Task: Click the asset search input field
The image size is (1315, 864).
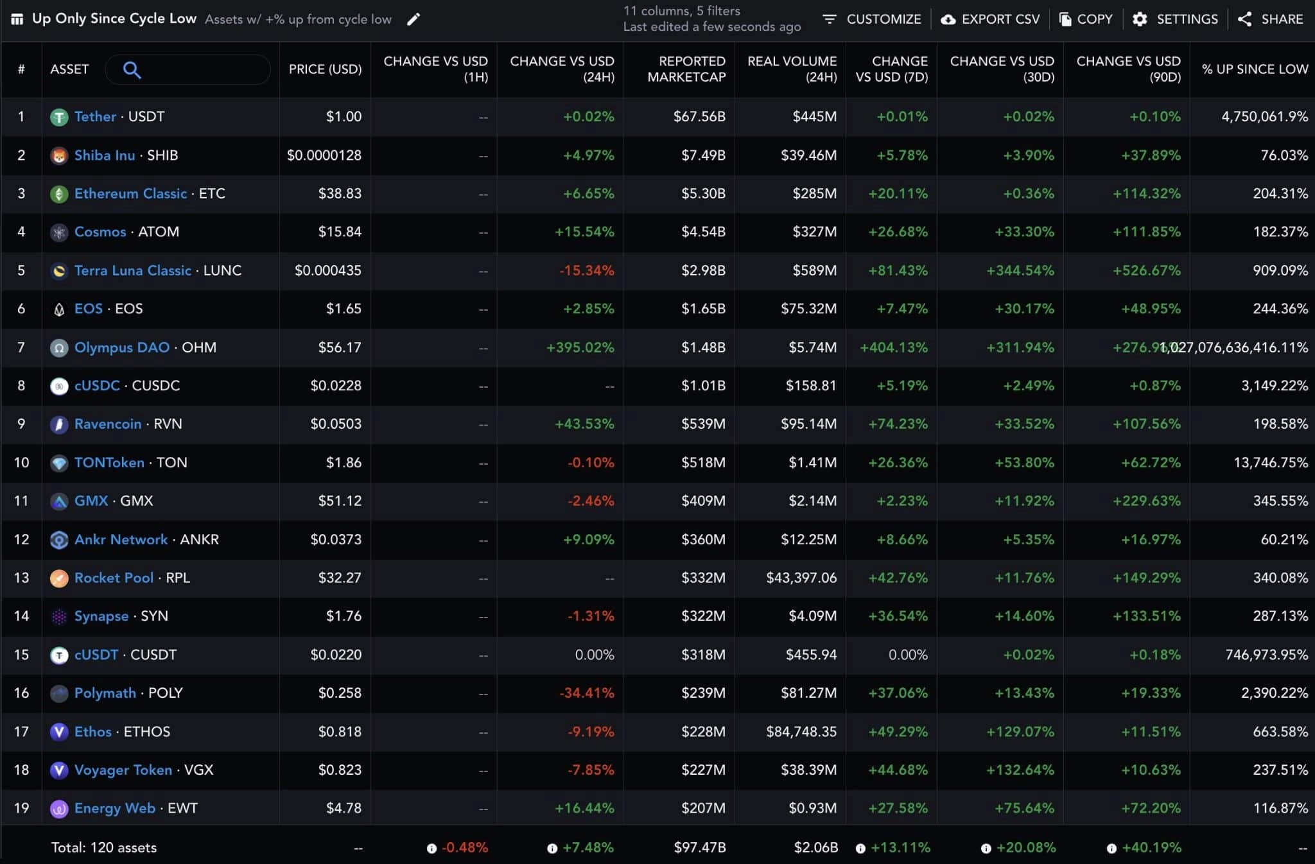Action: (x=187, y=69)
